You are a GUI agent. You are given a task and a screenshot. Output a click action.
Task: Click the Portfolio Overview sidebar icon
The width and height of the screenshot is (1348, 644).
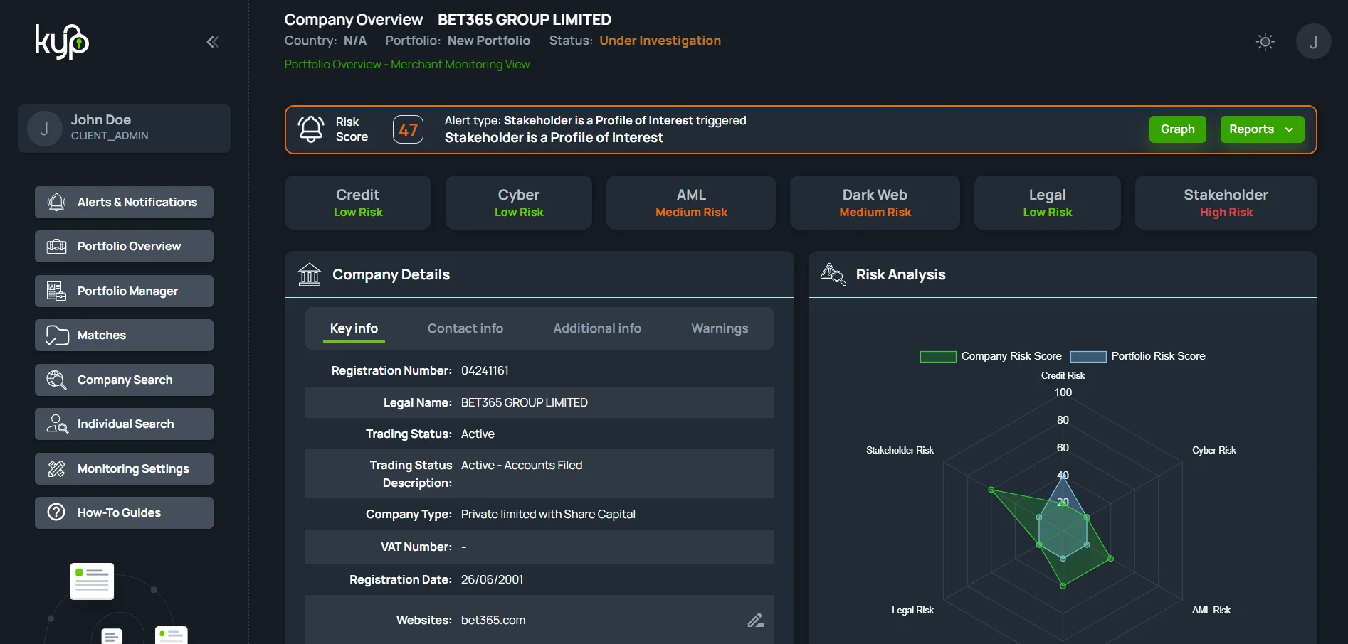pyautogui.click(x=56, y=247)
